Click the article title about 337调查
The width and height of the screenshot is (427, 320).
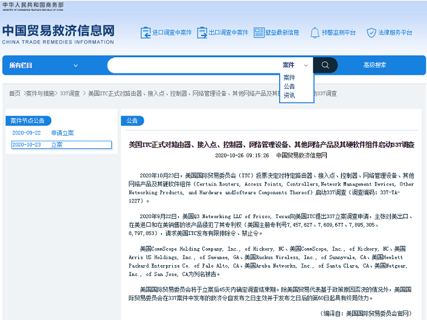tap(271, 145)
